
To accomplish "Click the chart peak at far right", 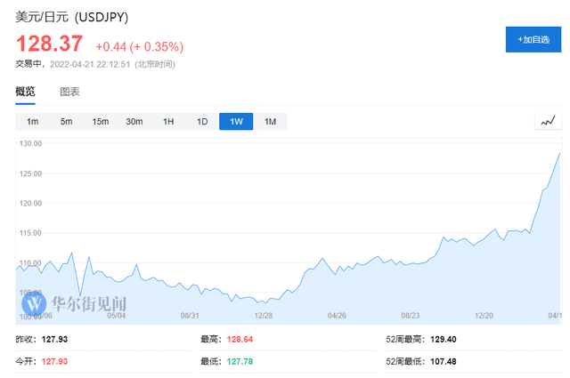I will click(x=559, y=153).
